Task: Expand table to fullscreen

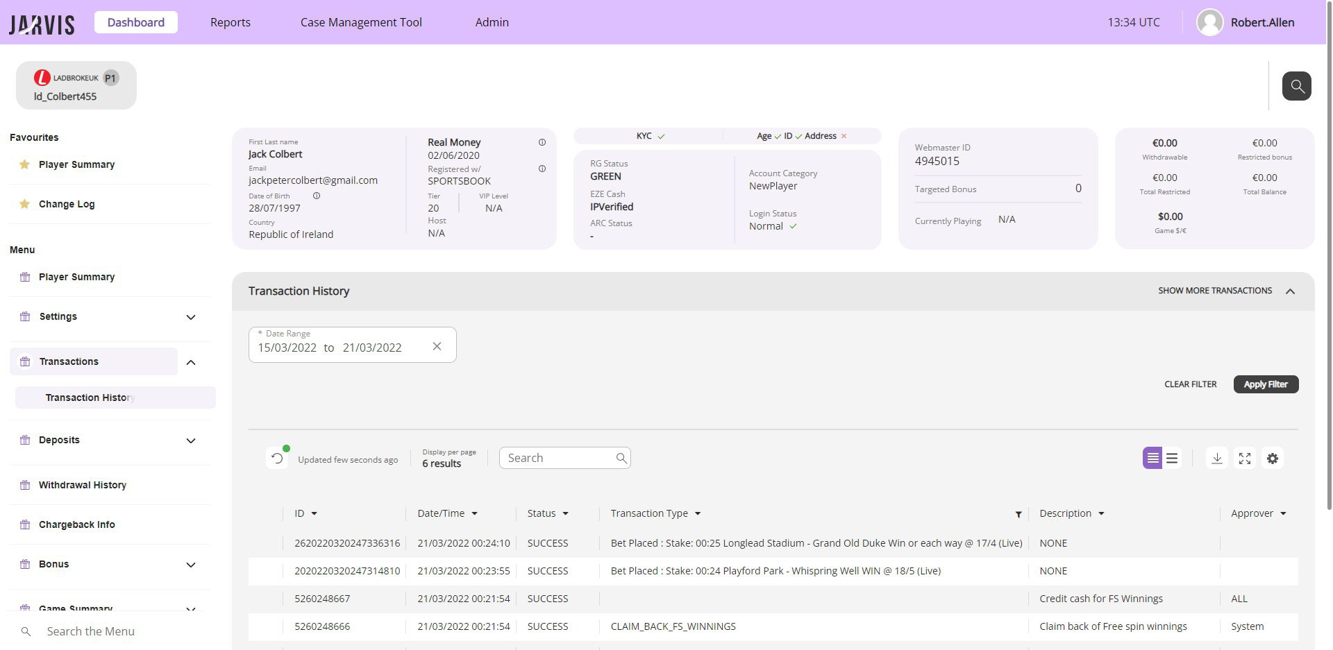Action: pyautogui.click(x=1245, y=458)
